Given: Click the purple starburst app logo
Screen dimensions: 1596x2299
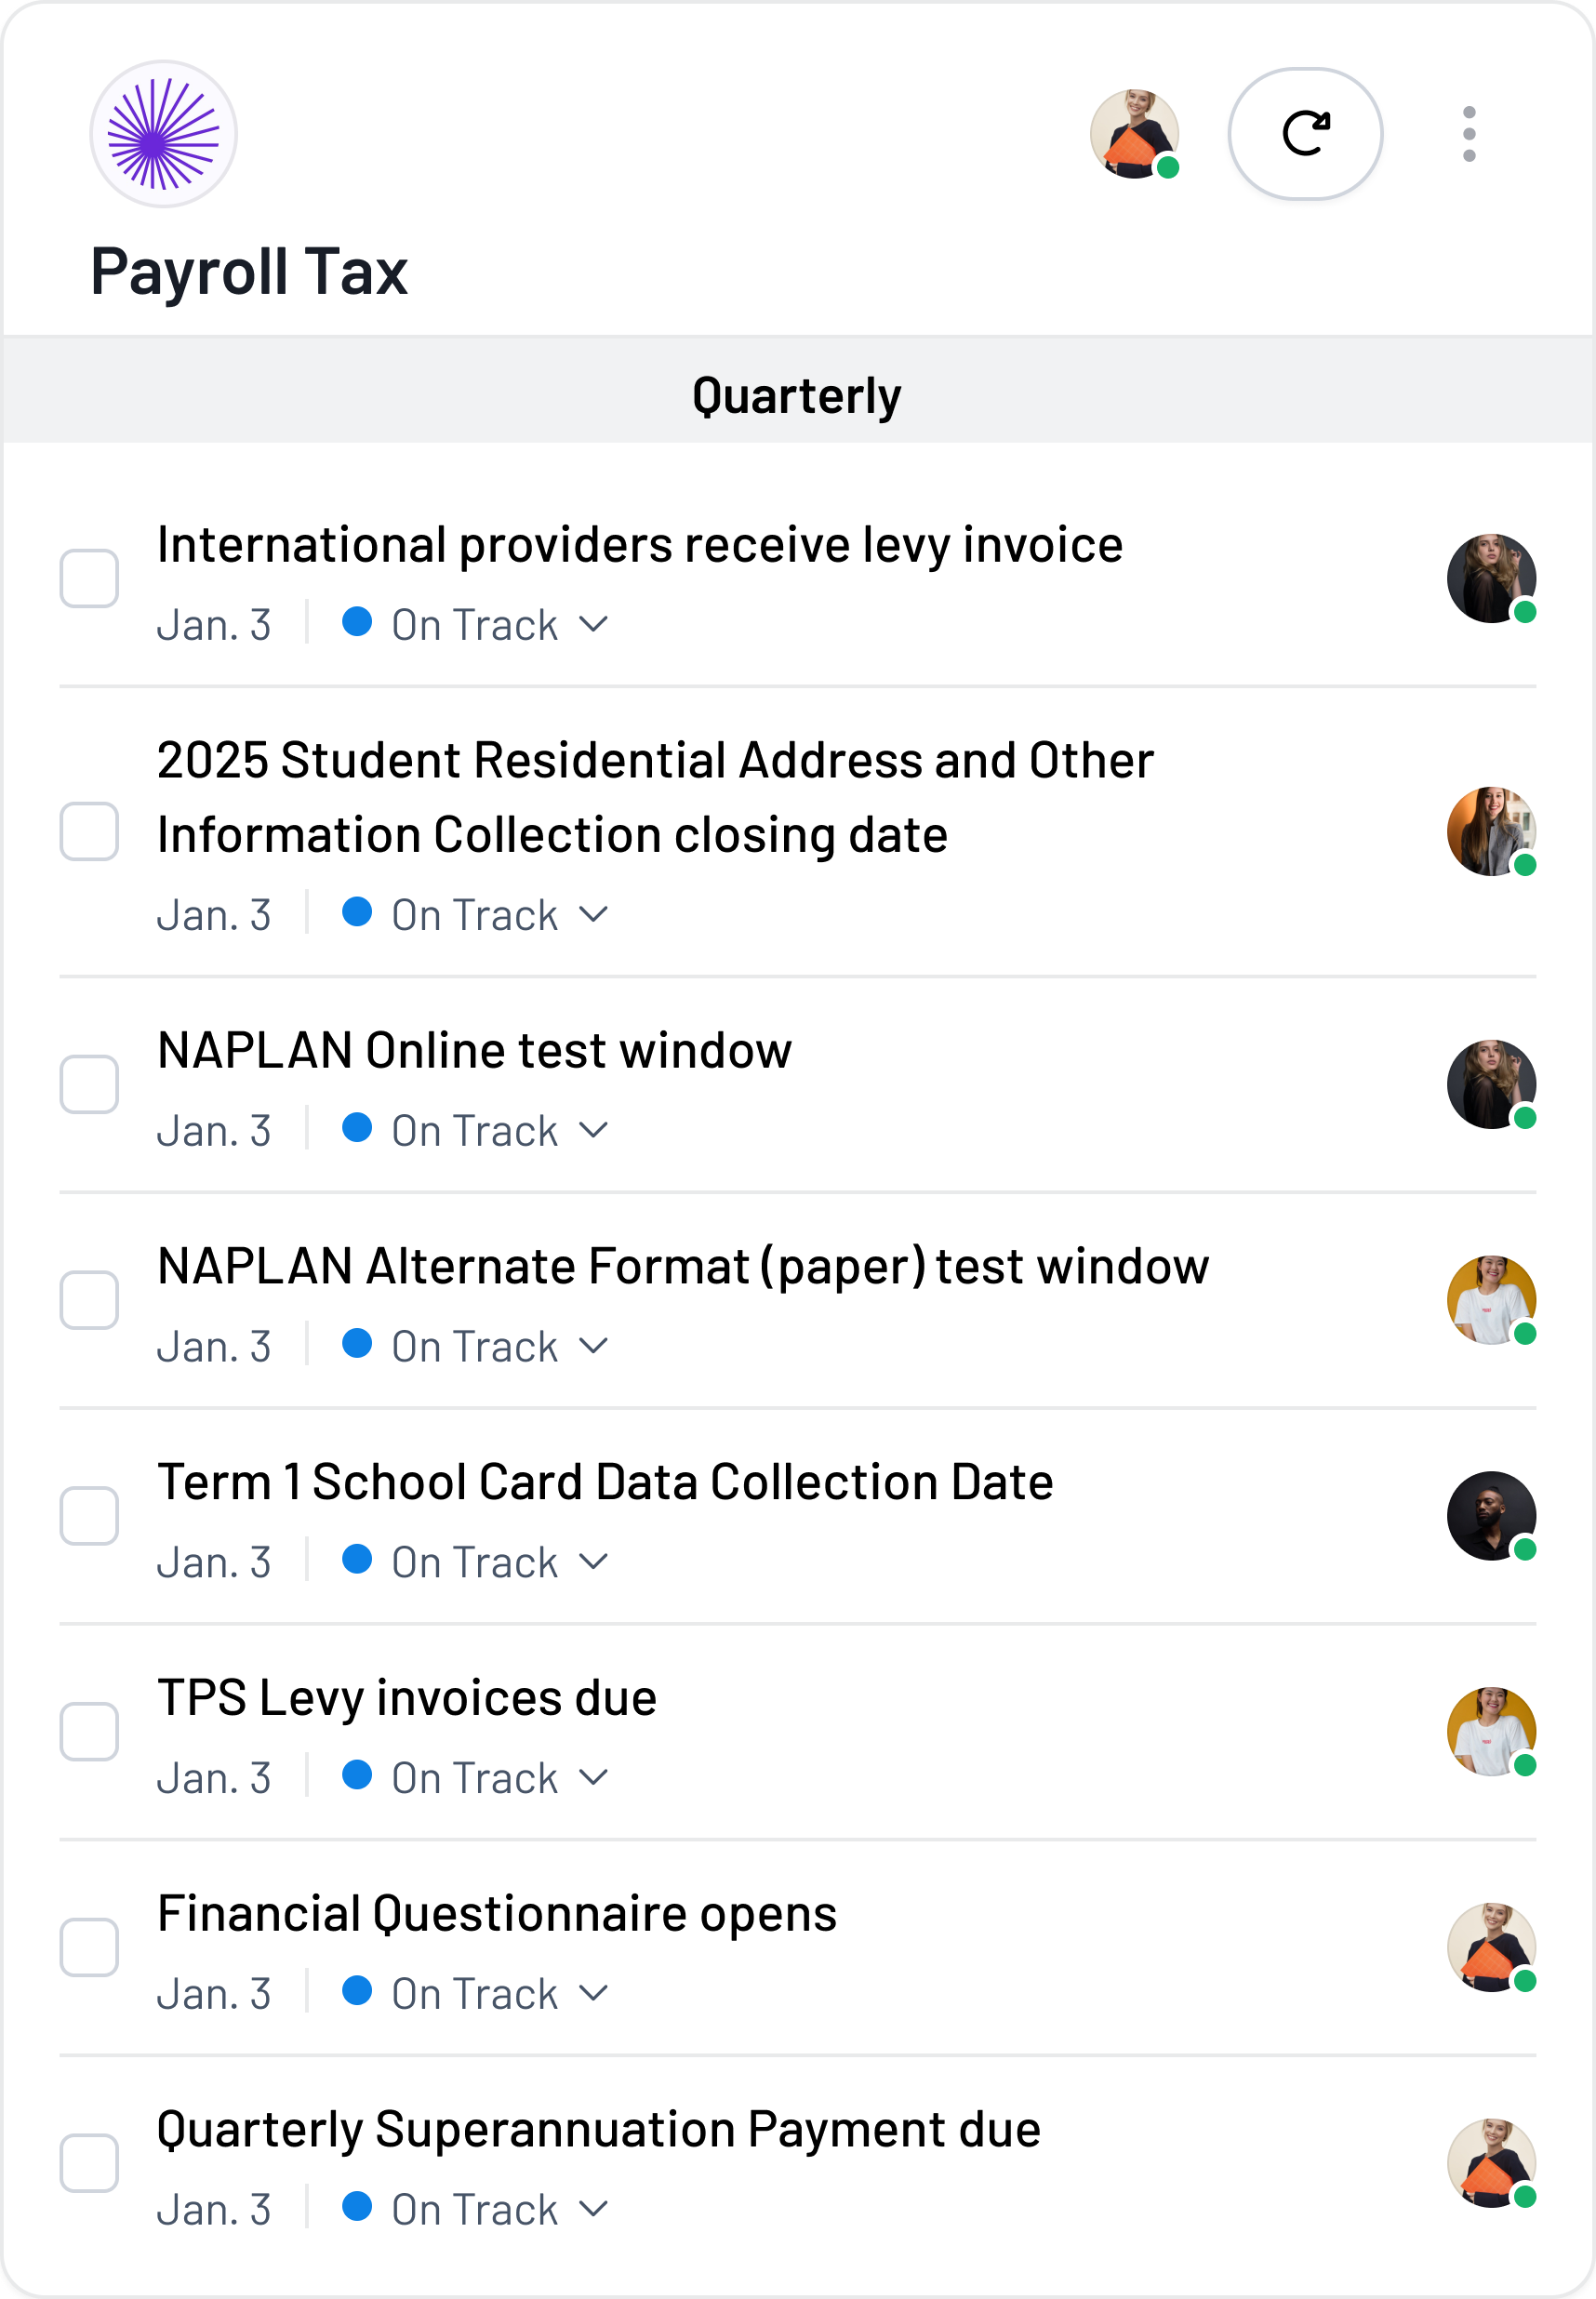Looking at the screenshot, I should (x=163, y=134).
